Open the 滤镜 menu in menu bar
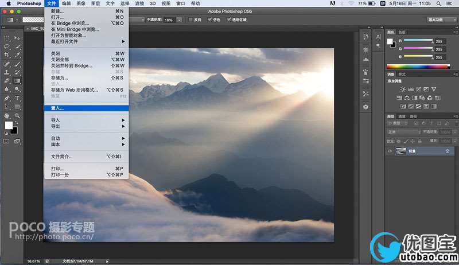This screenshot has width=459, height=265. pyautogui.click(x=139, y=3)
